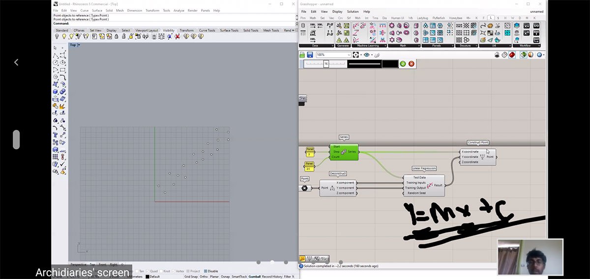
Task: Switch to the Pufferfish component tab
Action: (x=439, y=18)
